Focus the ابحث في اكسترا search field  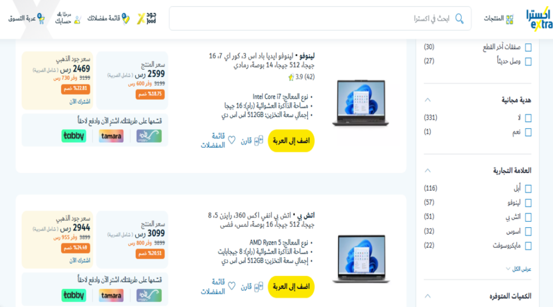tap(320, 18)
